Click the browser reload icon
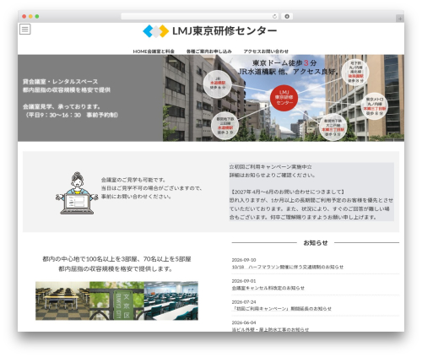The height and width of the screenshot is (357, 422). tap(274, 17)
